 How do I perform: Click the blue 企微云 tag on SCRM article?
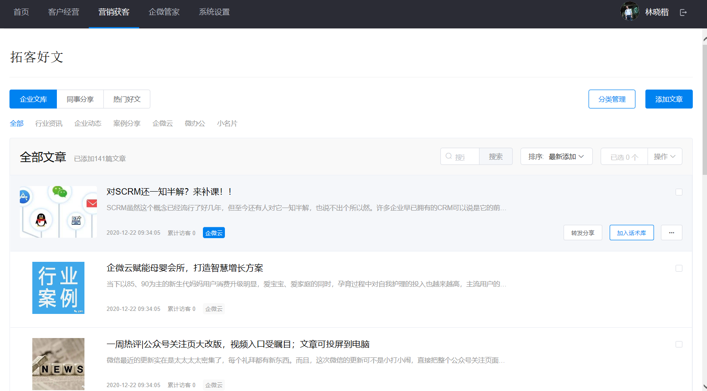click(214, 233)
